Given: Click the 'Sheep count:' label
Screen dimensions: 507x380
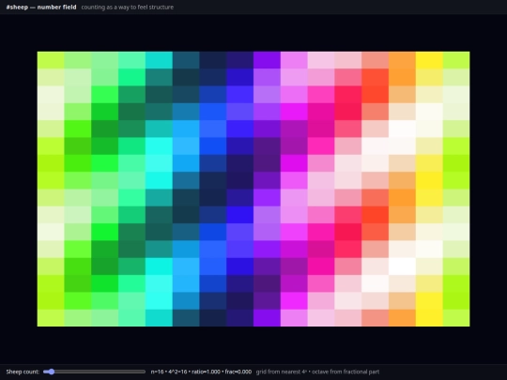Looking at the screenshot, I should coord(23,372).
